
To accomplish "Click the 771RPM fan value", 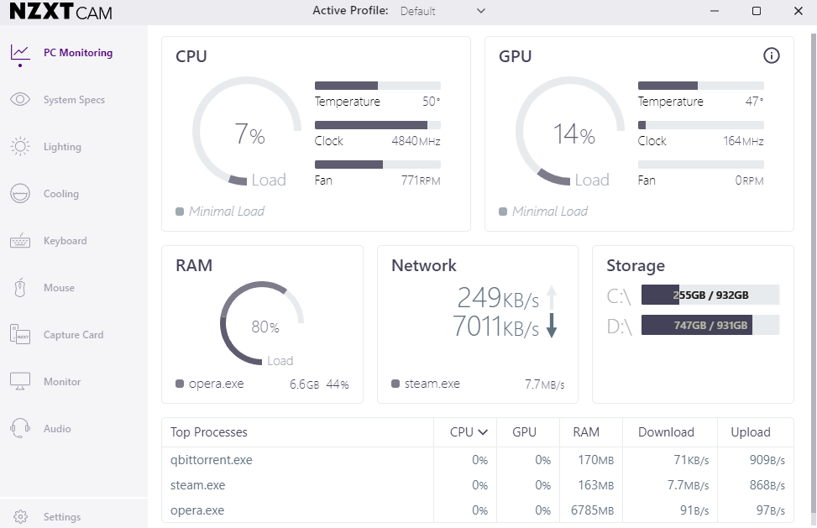I will 421,180.
